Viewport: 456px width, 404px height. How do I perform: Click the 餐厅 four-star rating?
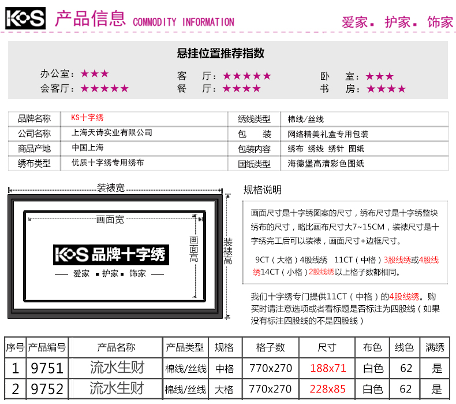[x=242, y=88]
